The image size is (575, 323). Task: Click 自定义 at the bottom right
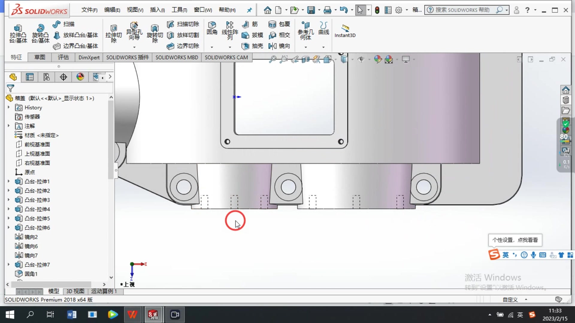point(510,299)
